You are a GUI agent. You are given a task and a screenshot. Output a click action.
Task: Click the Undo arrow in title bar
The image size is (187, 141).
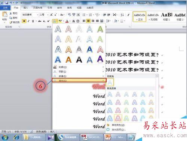click(11, 3)
